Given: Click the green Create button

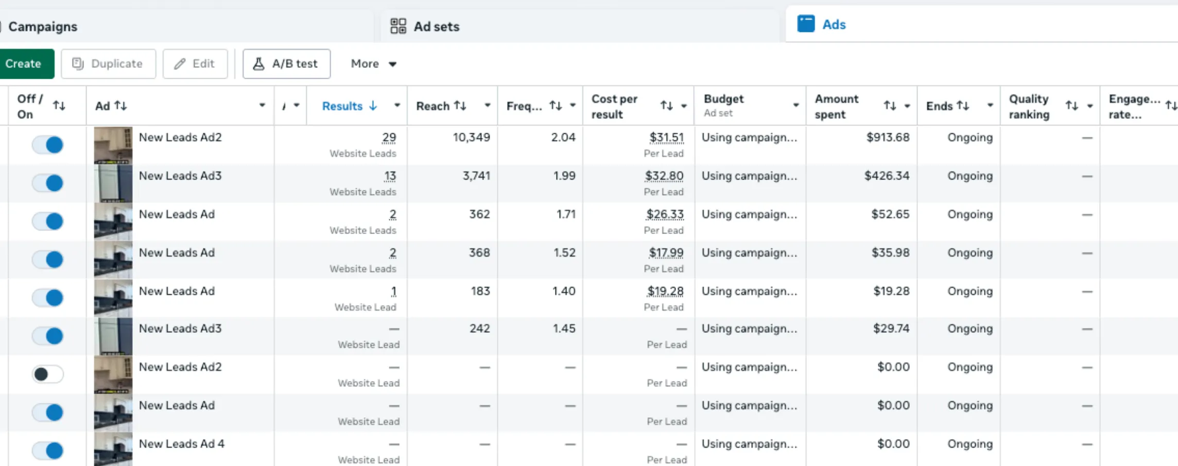Looking at the screenshot, I should pyautogui.click(x=26, y=64).
